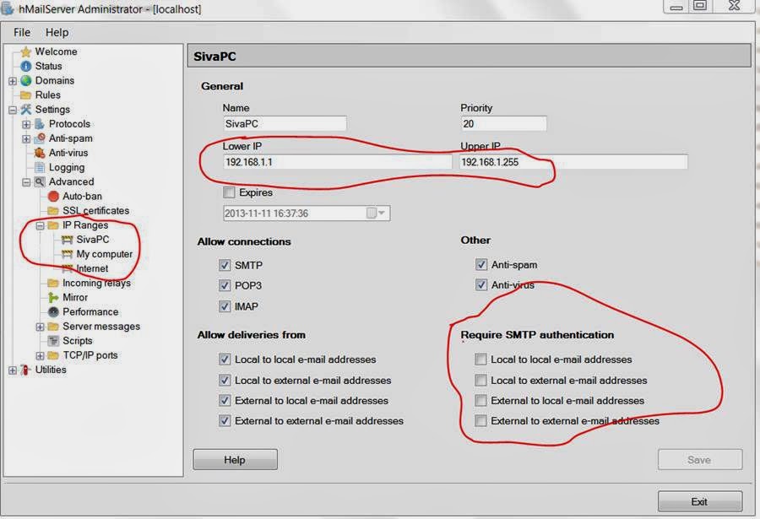Image resolution: width=760 pixels, height=519 pixels.
Task: Select the Internet IP range
Action: (x=92, y=268)
